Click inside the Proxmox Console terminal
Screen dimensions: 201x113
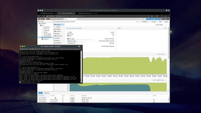[x=50, y=67]
